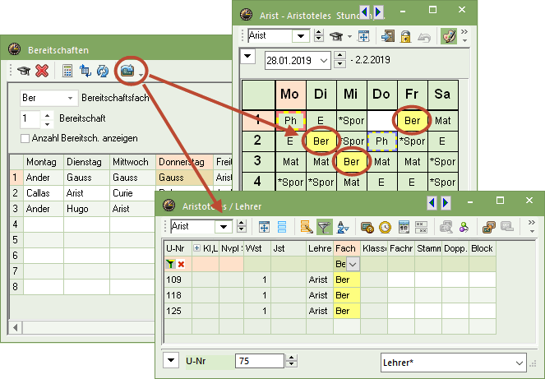This screenshot has width=545, height=379.
Task: Select the 'Donnerstag' column header
Action: pyautogui.click(x=184, y=161)
